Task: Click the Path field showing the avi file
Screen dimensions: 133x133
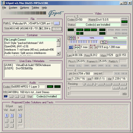Action: (x=30, y=23)
